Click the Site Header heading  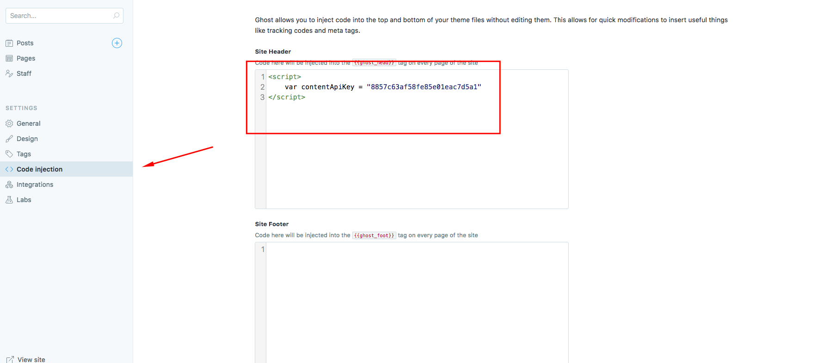(x=273, y=52)
